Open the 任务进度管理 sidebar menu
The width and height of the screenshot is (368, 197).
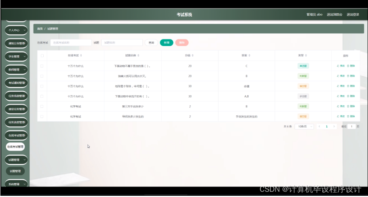(x=16, y=122)
